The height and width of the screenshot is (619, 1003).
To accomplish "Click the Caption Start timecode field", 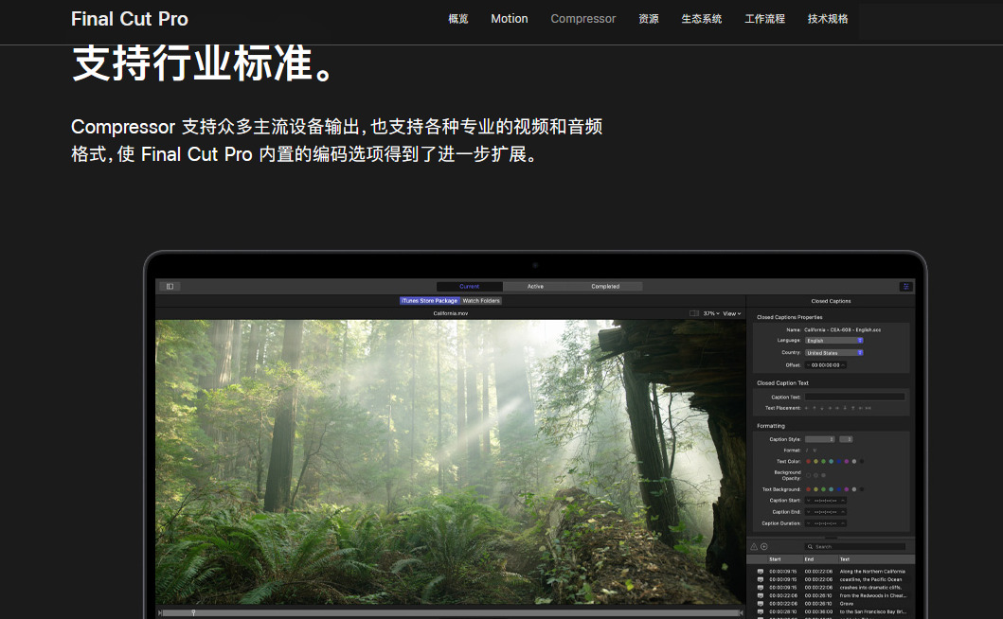I will [x=825, y=501].
